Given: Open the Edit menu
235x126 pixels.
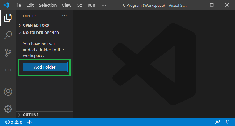Looking at the screenshot, I should (30, 5).
